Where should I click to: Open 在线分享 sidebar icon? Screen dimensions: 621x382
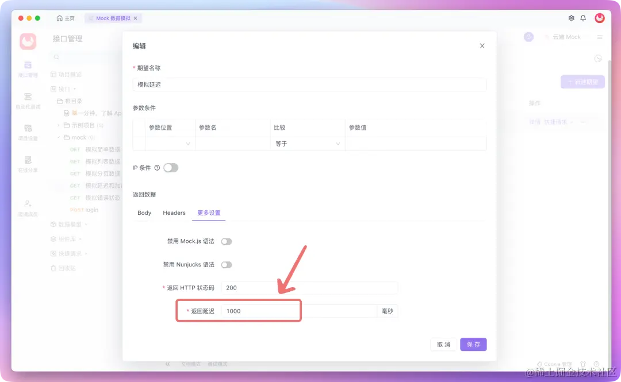click(x=28, y=164)
